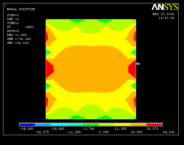Click the 14:57:08 timestamp
This screenshot has height=145, width=184.
point(166,18)
